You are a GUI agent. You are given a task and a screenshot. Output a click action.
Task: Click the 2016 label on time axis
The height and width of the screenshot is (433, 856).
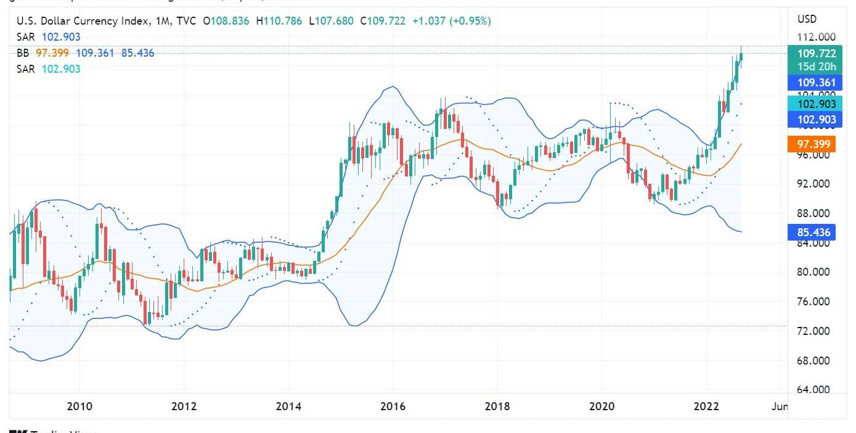click(393, 406)
